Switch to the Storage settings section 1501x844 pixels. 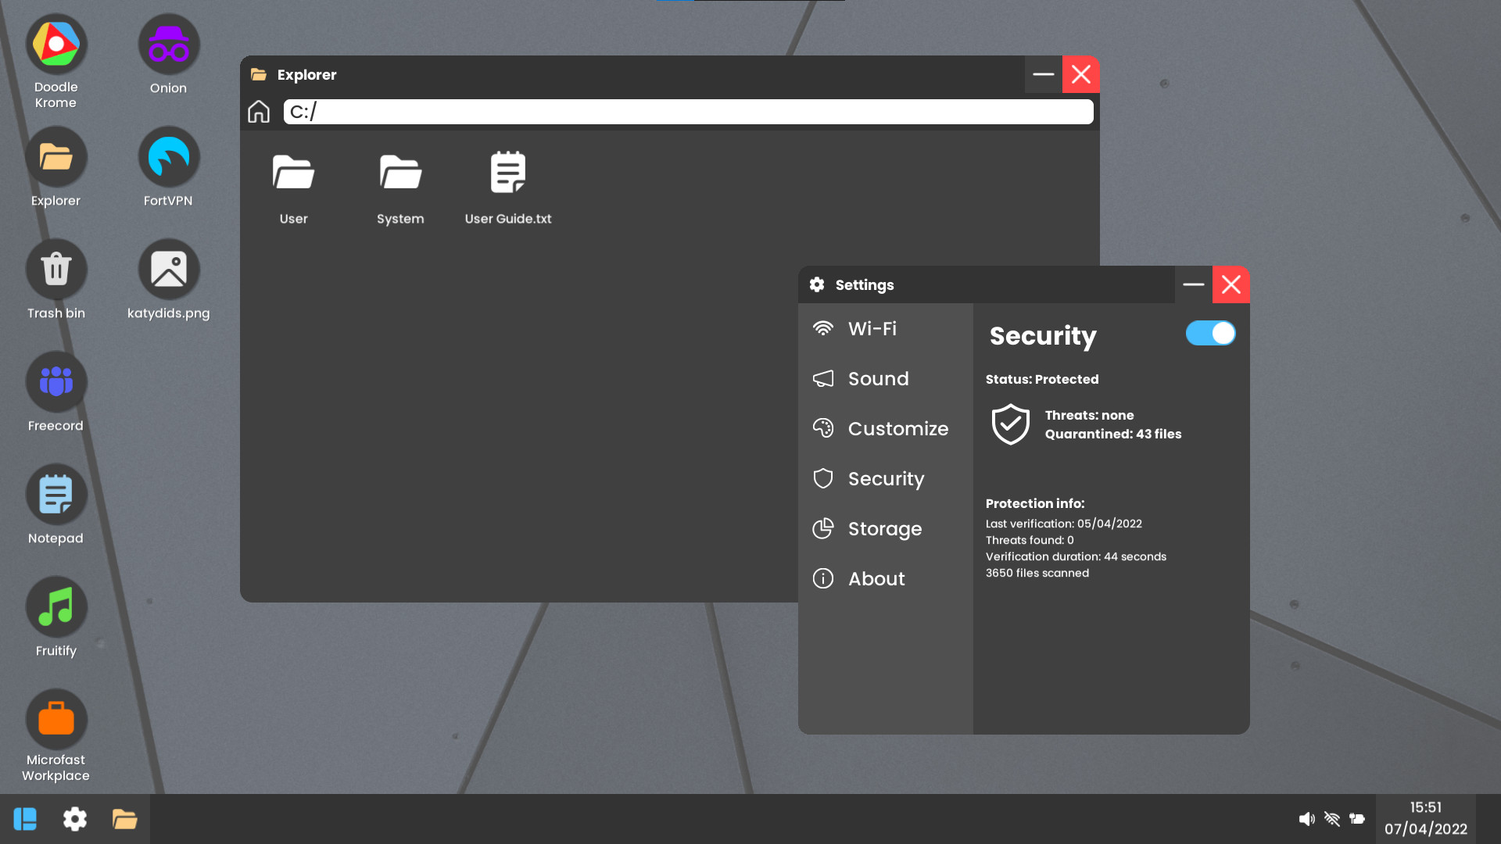[884, 529]
